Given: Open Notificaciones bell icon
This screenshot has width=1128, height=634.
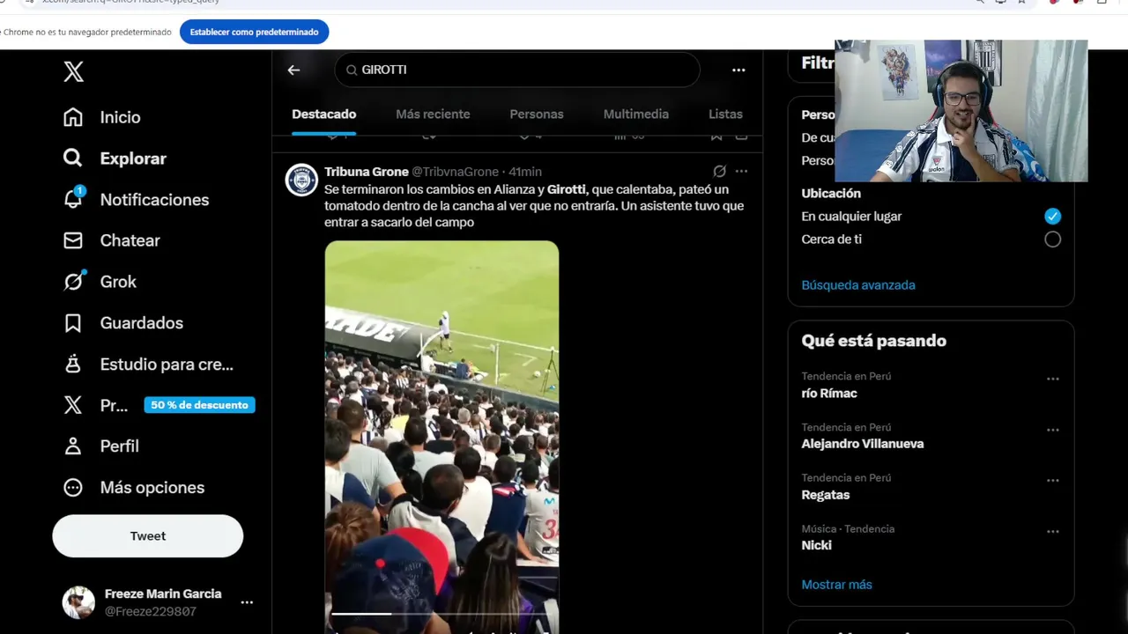Looking at the screenshot, I should (73, 199).
